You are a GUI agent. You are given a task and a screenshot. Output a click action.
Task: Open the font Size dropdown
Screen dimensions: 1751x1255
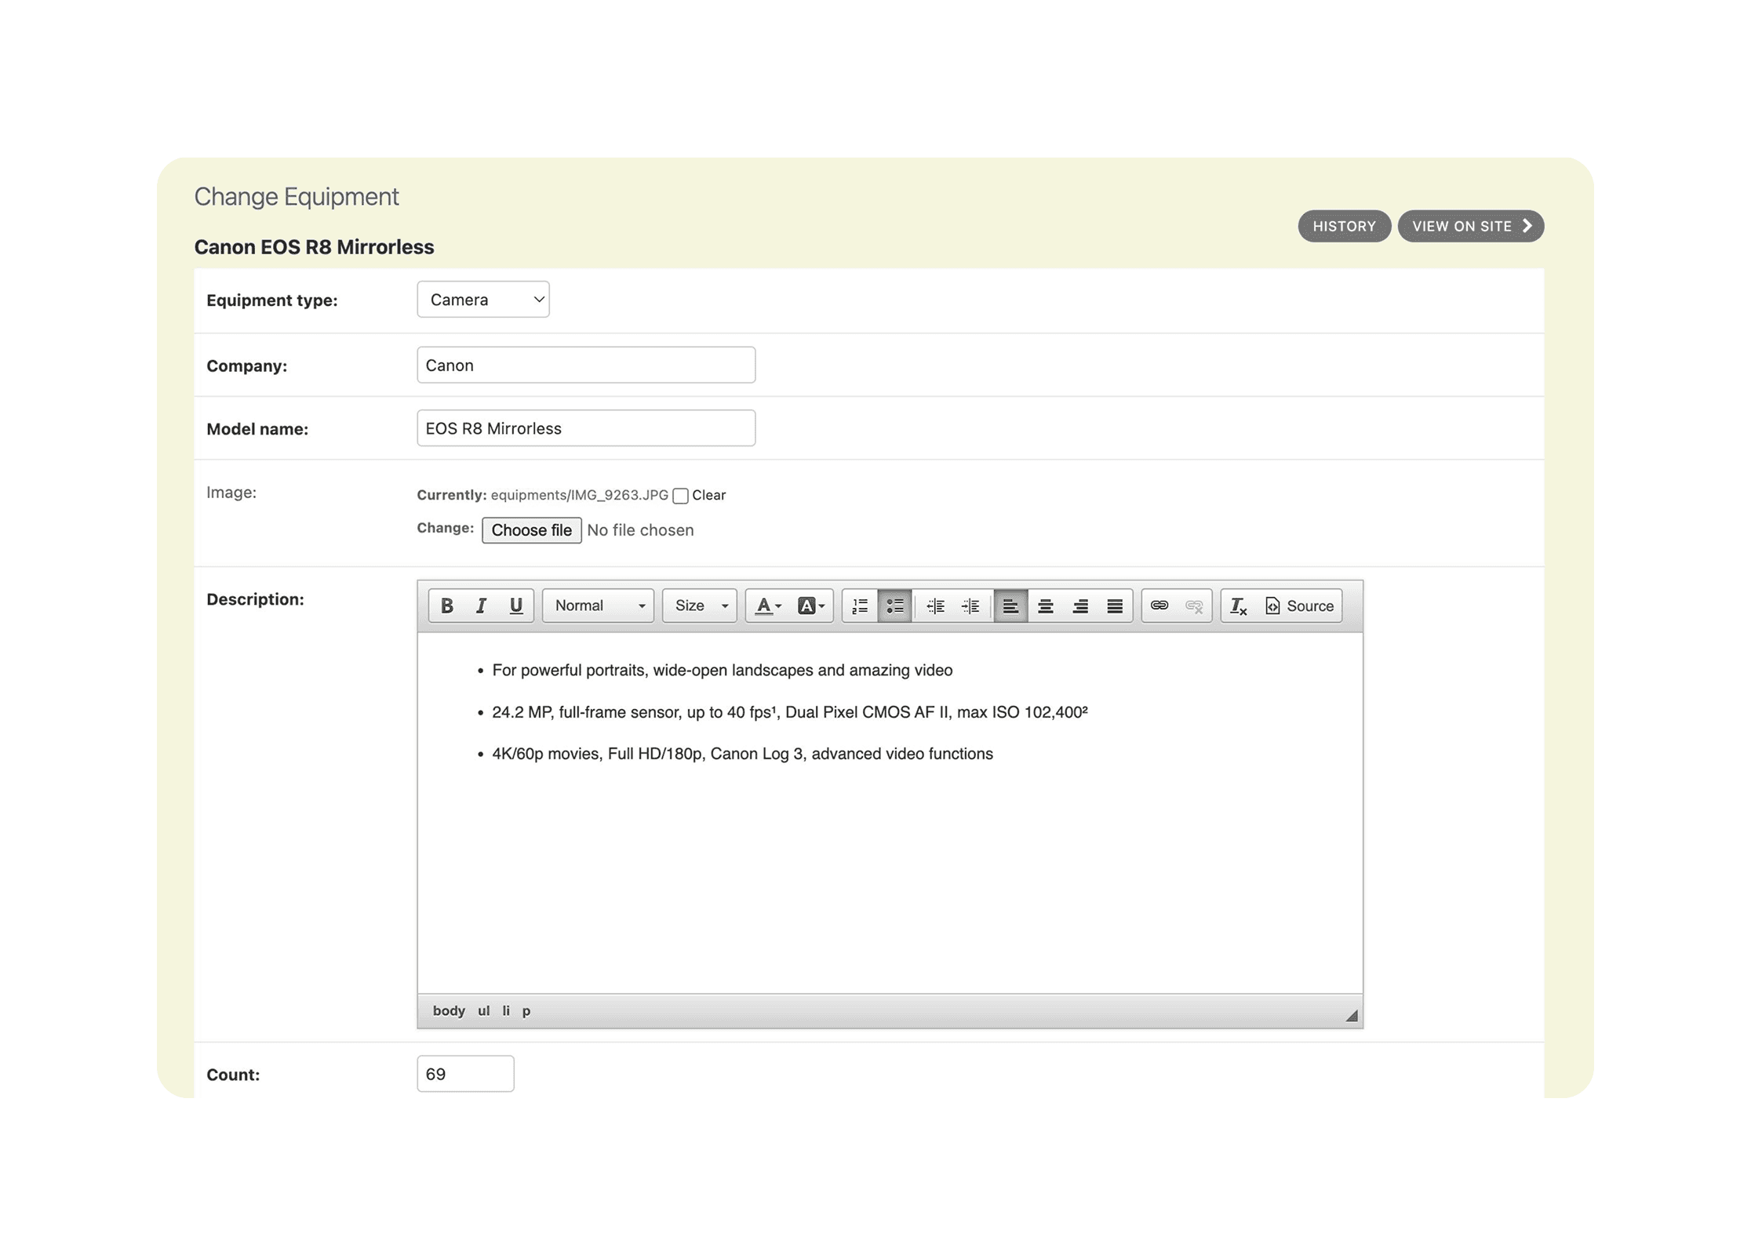(x=699, y=606)
